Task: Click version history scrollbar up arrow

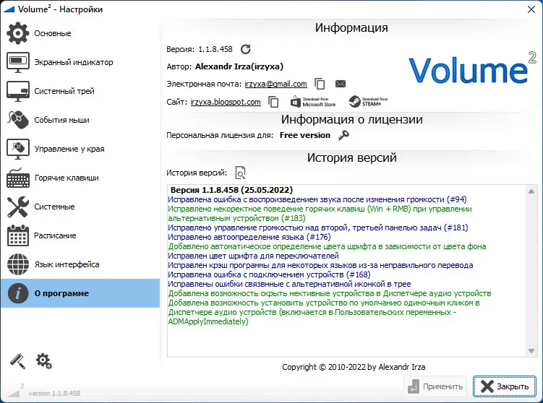Action: coord(531,191)
